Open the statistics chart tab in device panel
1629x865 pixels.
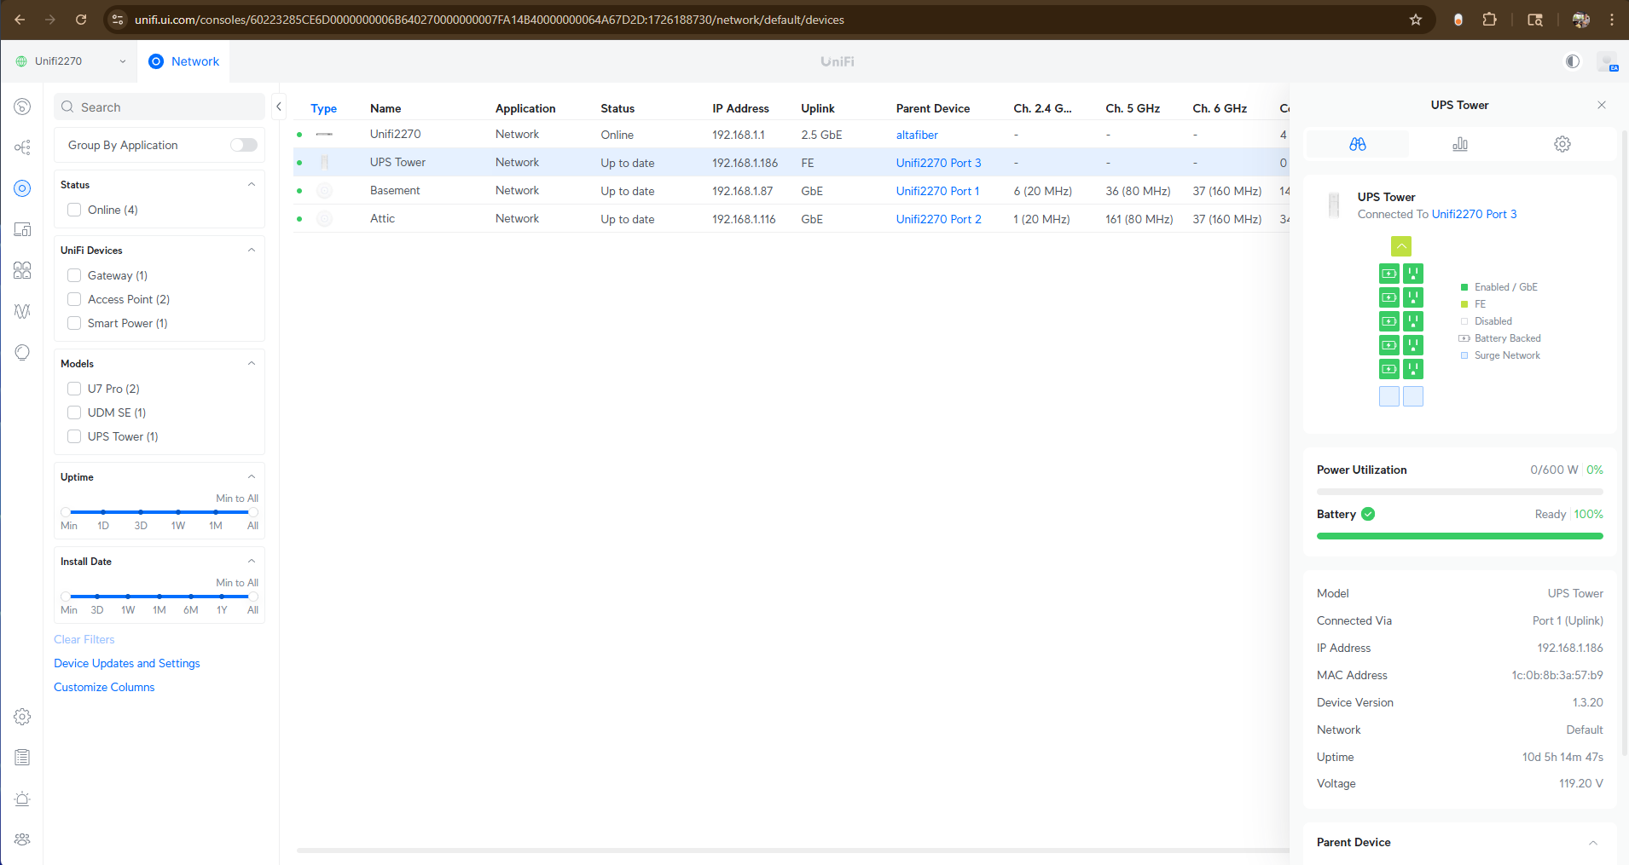pyautogui.click(x=1459, y=144)
